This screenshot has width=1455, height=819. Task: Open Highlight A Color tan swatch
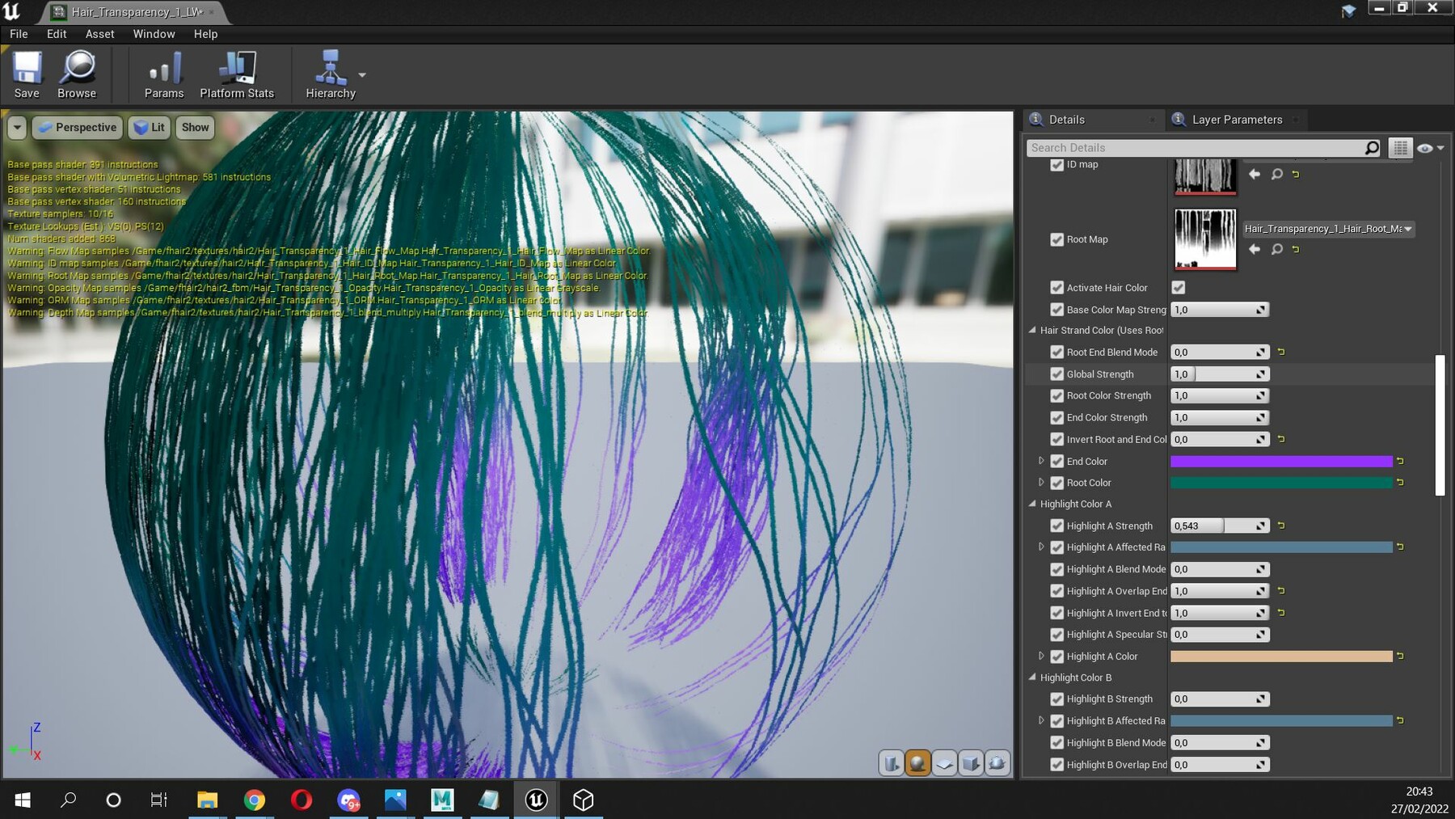click(1281, 656)
